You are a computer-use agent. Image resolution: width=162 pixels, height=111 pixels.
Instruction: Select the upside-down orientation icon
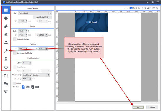(x=32, y=87)
